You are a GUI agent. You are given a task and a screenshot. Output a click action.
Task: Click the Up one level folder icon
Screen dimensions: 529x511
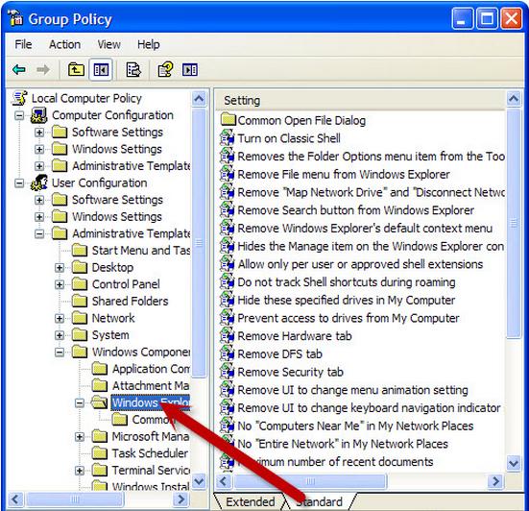(x=76, y=69)
